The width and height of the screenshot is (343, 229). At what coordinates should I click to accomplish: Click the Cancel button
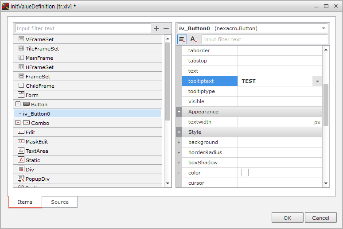[x=320, y=218]
